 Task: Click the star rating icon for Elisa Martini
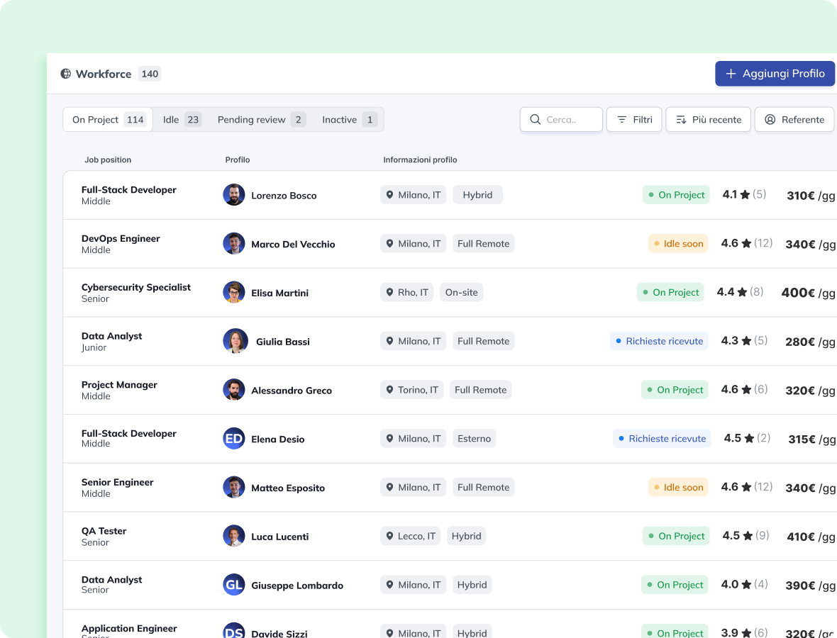tap(742, 292)
